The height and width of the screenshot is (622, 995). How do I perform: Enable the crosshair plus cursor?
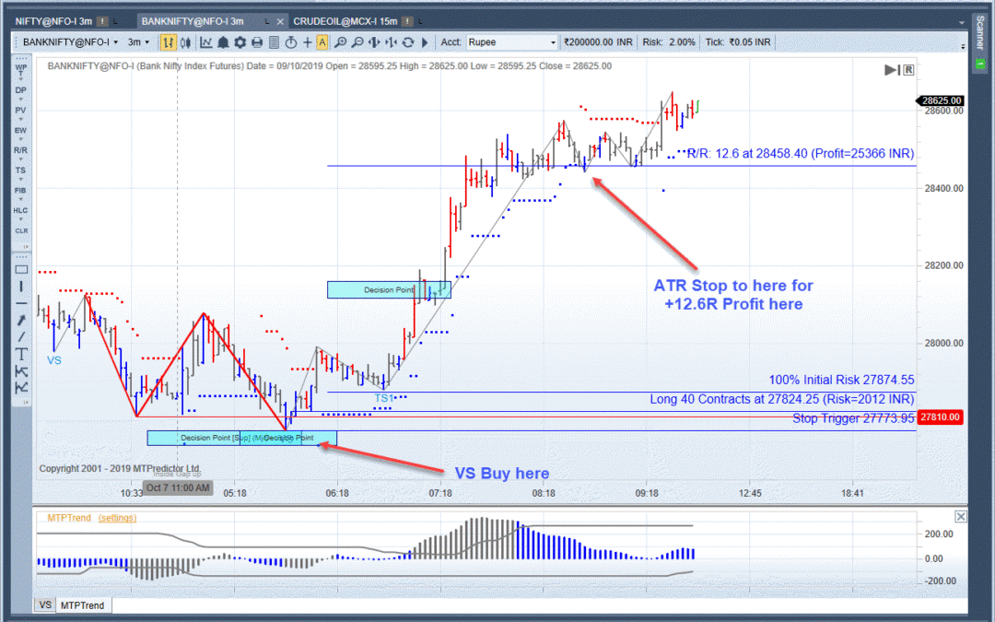[x=307, y=42]
